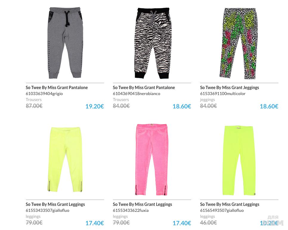
Task: Open the yellow zipped leggings image
Action: [x=65, y=159]
